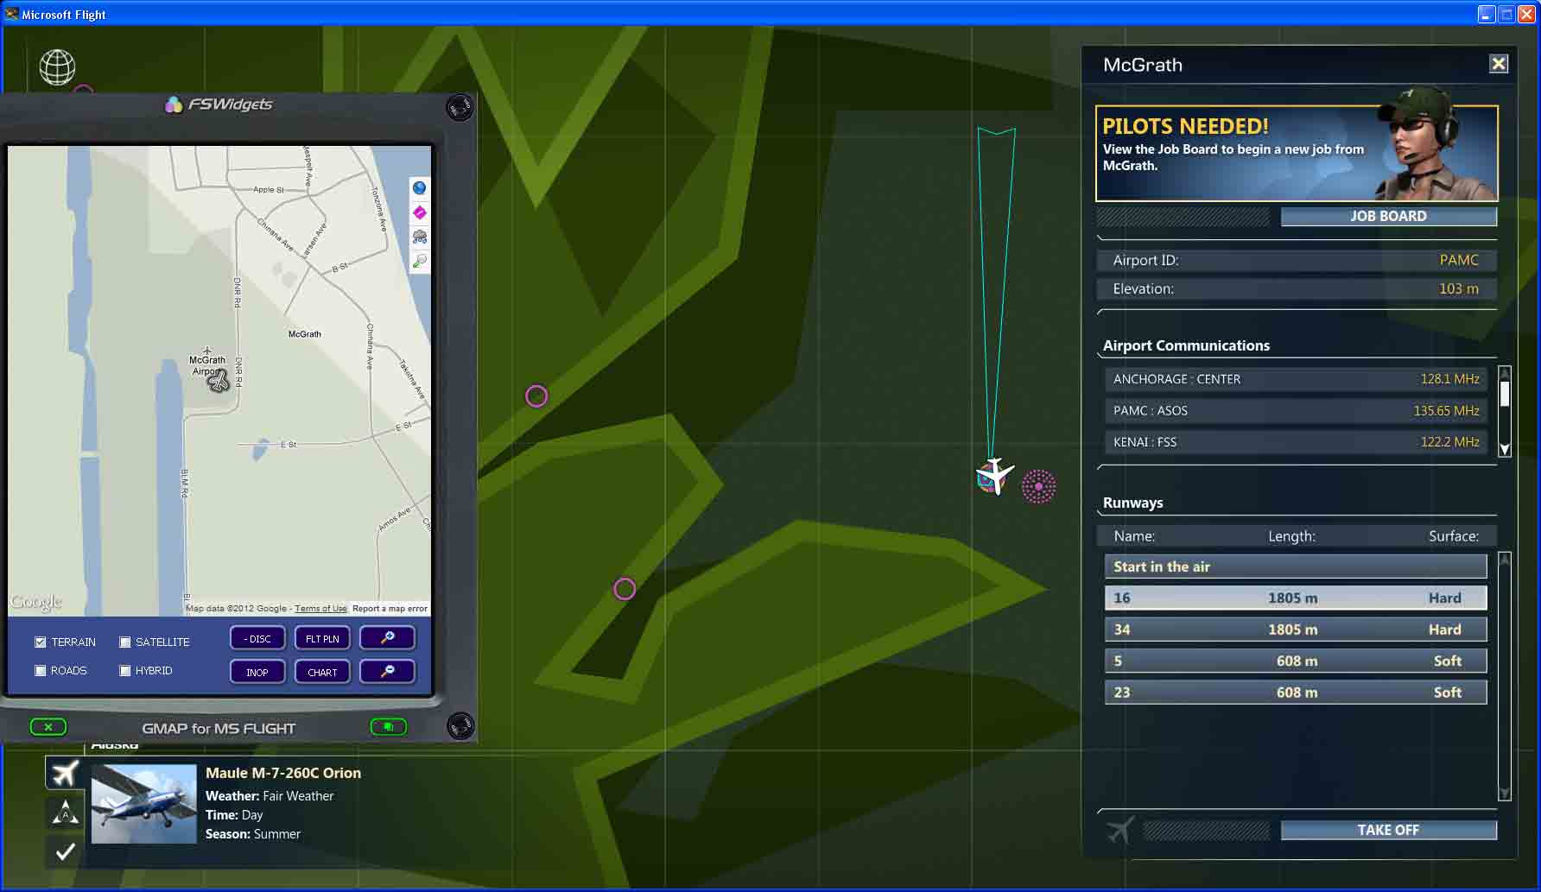Screen dimensions: 1541x892
Task: Select the navigation waypoint triangle icon
Action: coord(65,813)
